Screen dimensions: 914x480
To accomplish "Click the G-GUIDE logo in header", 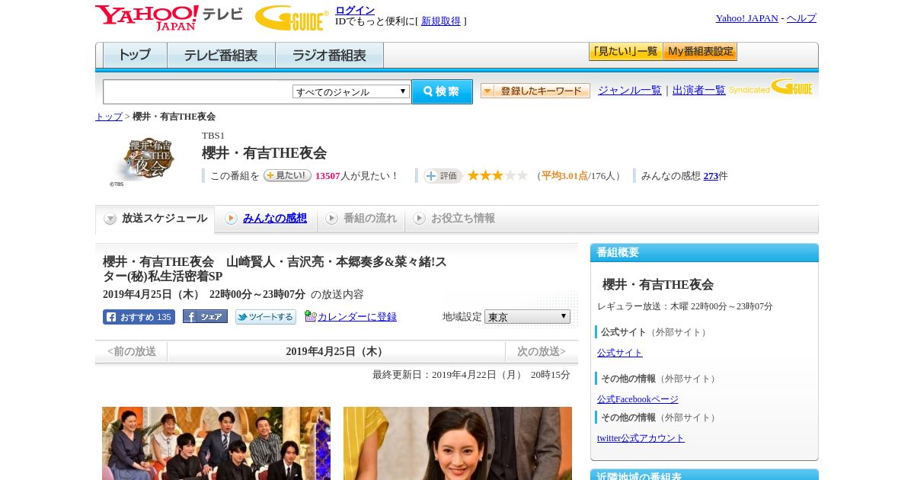I will point(292,18).
